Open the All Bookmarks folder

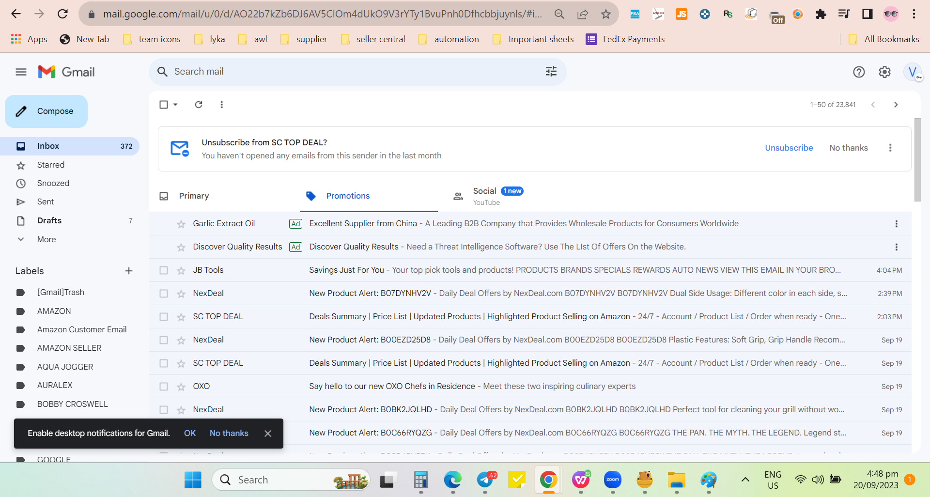tap(884, 39)
